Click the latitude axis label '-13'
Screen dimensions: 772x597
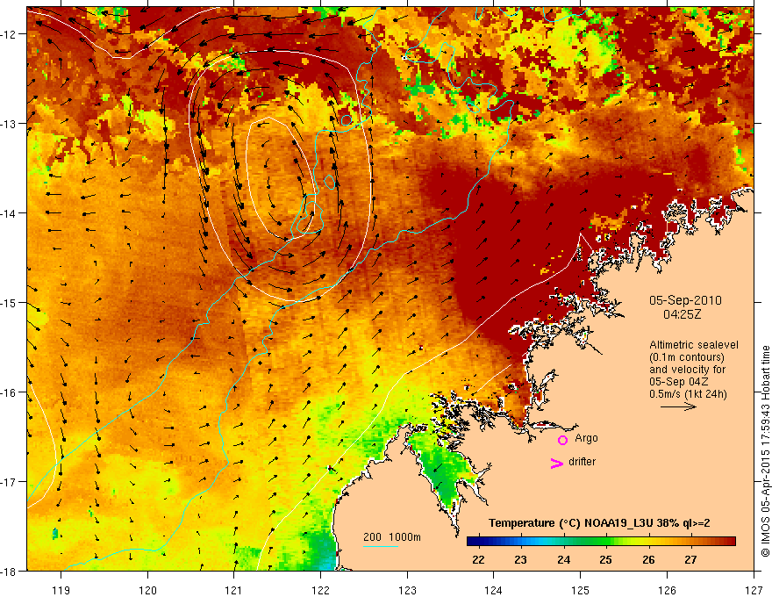pos(10,124)
